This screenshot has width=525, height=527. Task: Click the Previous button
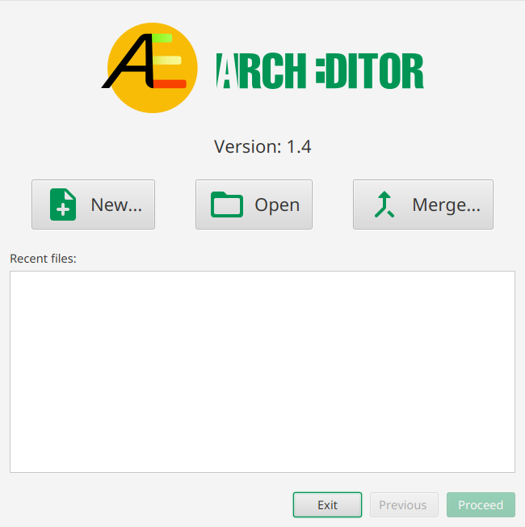(x=404, y=505)
